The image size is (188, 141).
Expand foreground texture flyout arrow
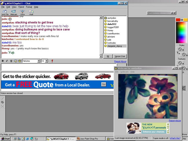click(183, 64)
